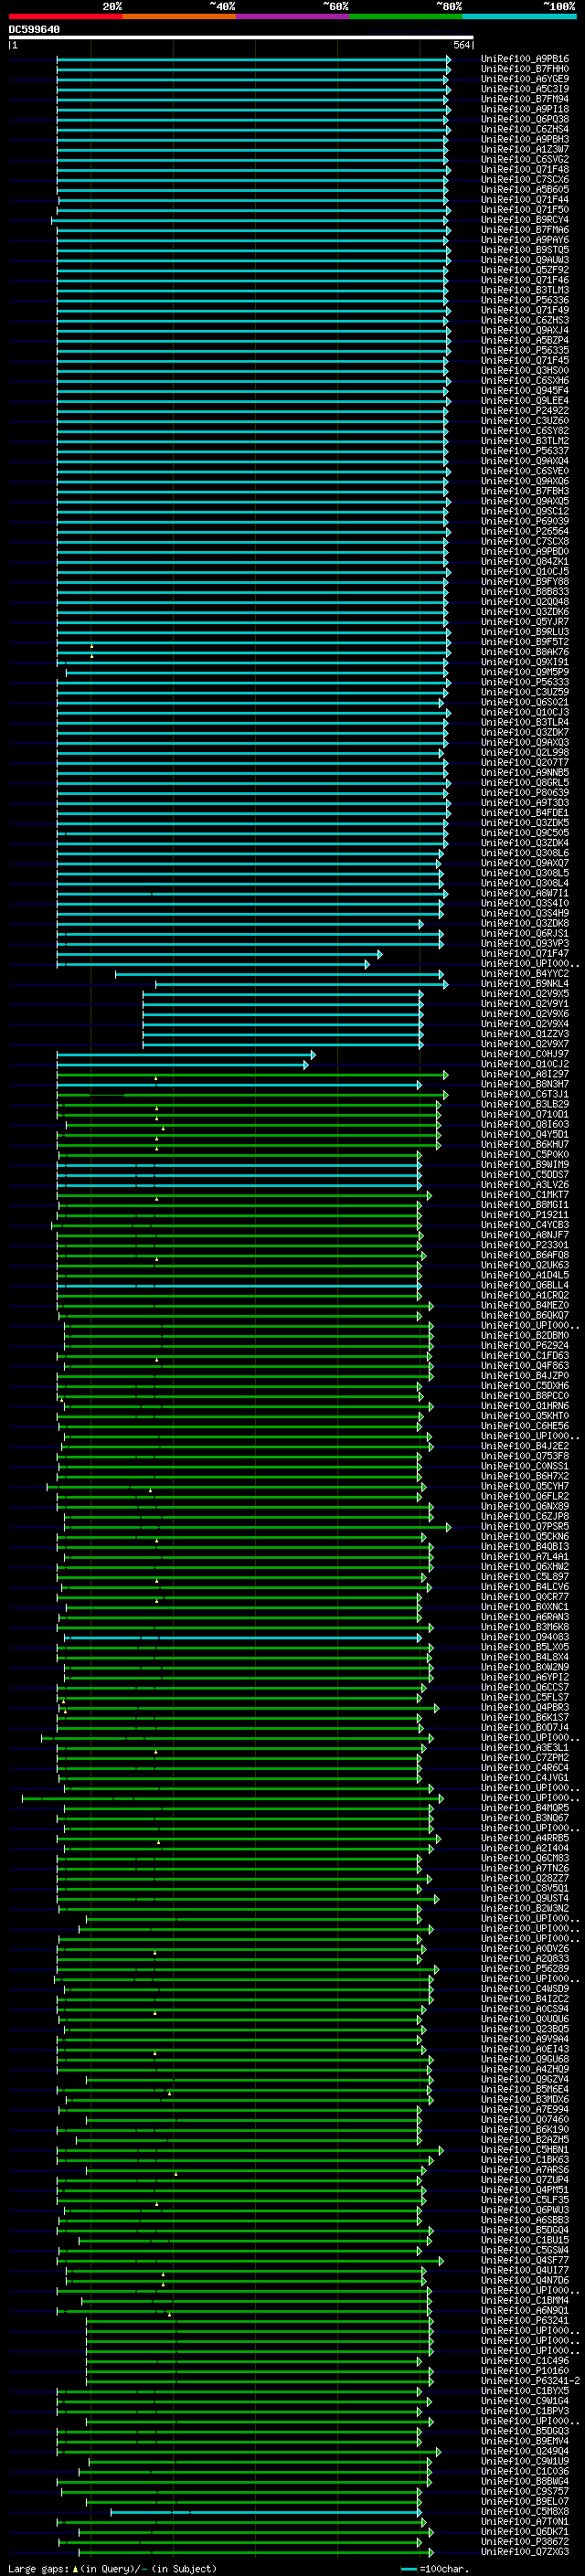The image size is (585, 2576).
Task: Select hit label UniRef100_Q71F48
Action: (525, 169)
